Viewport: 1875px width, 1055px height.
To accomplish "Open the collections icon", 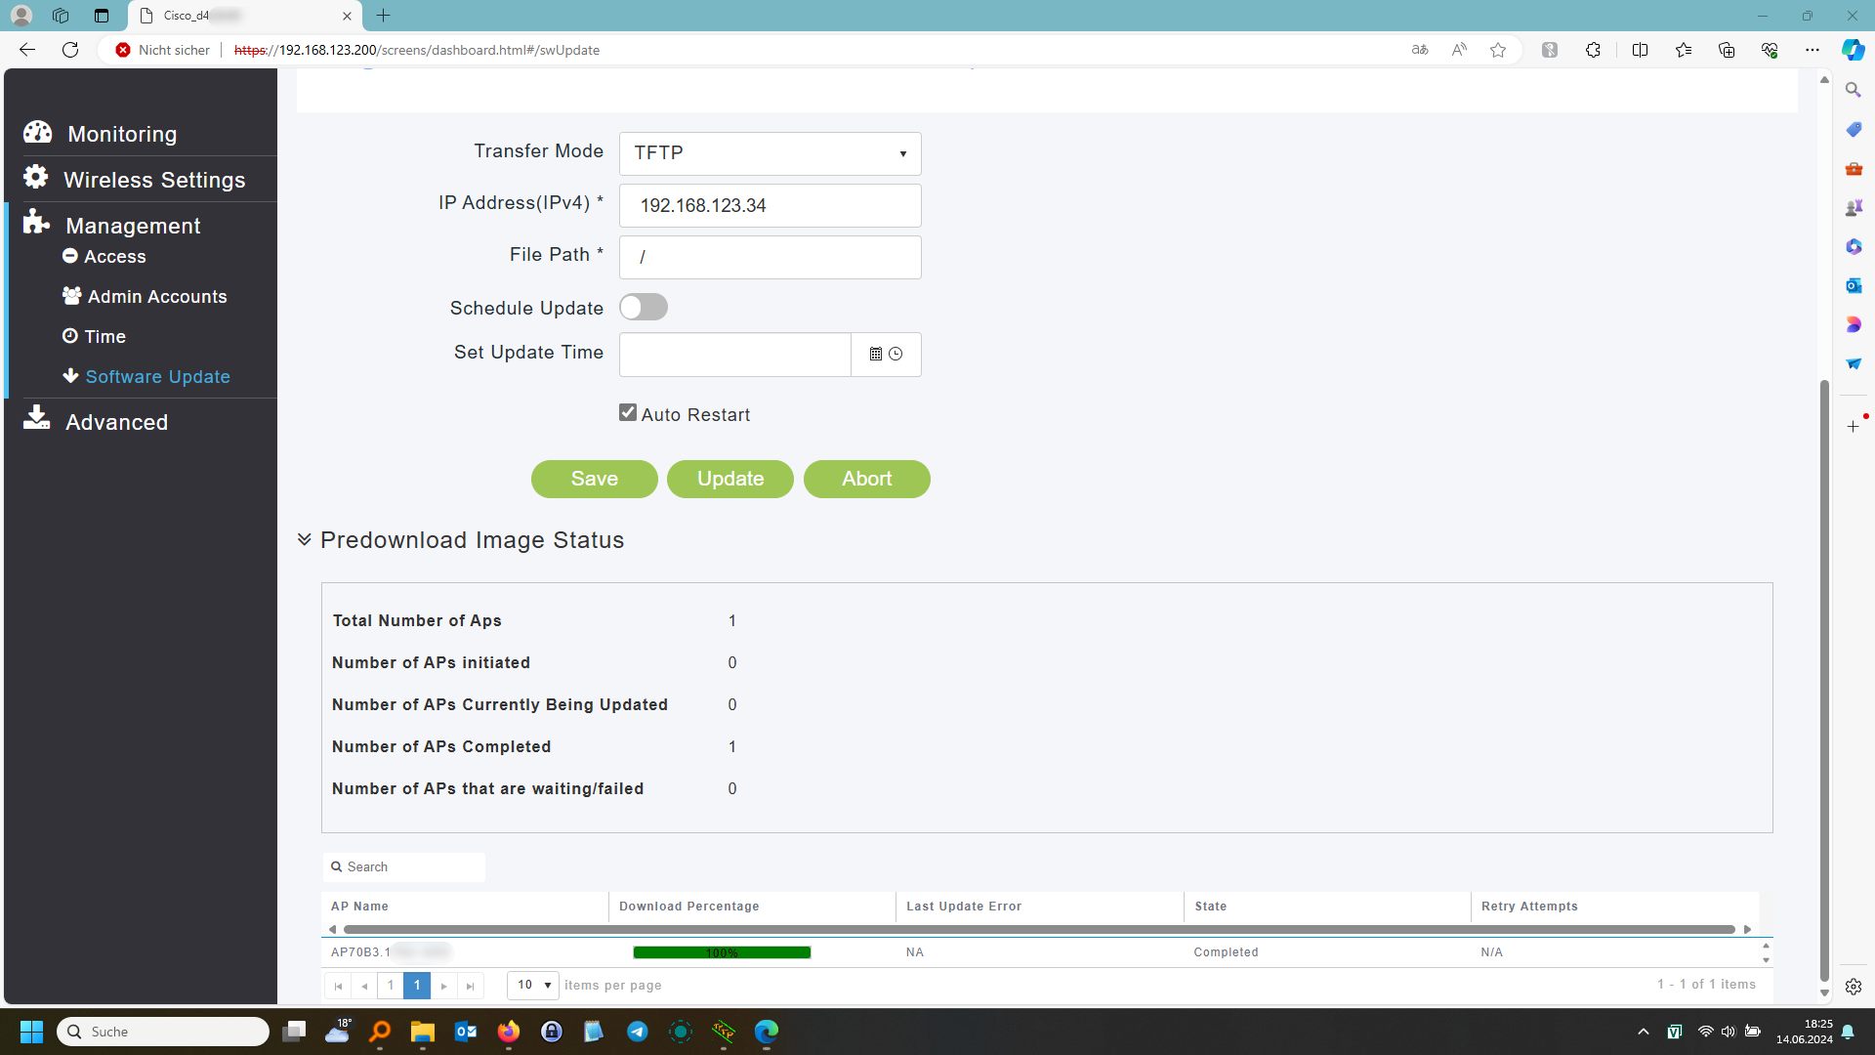I will (1727, 50).
